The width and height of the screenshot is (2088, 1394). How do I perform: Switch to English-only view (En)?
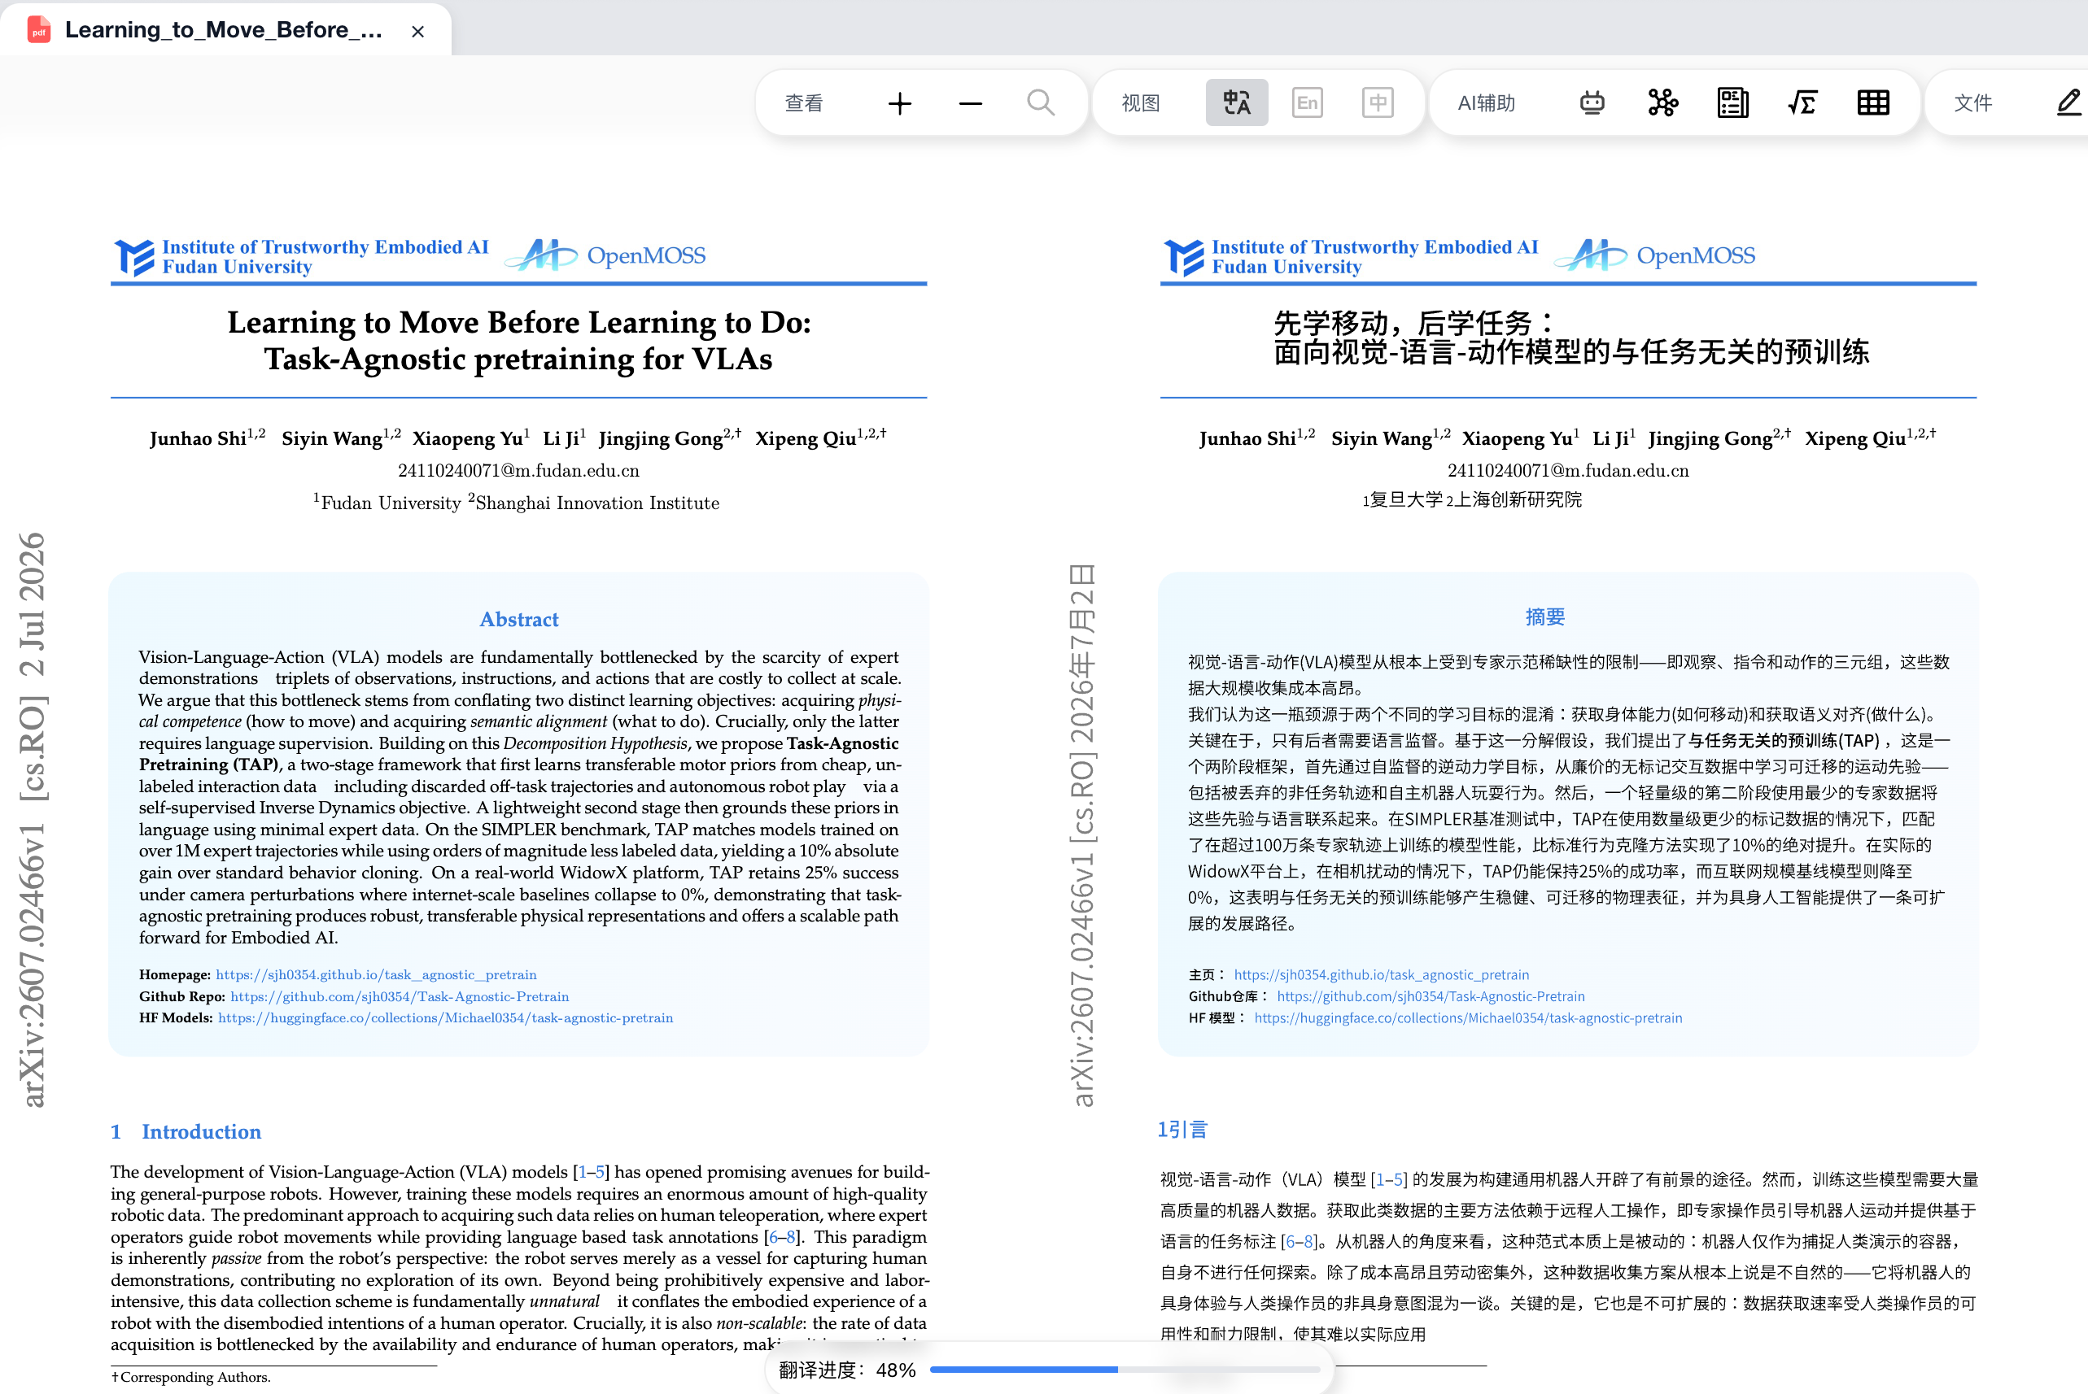pos(1307,103)
